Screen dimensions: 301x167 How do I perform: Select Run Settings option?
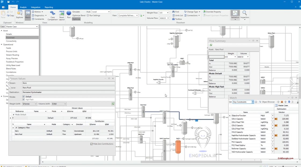pos(93,15)
